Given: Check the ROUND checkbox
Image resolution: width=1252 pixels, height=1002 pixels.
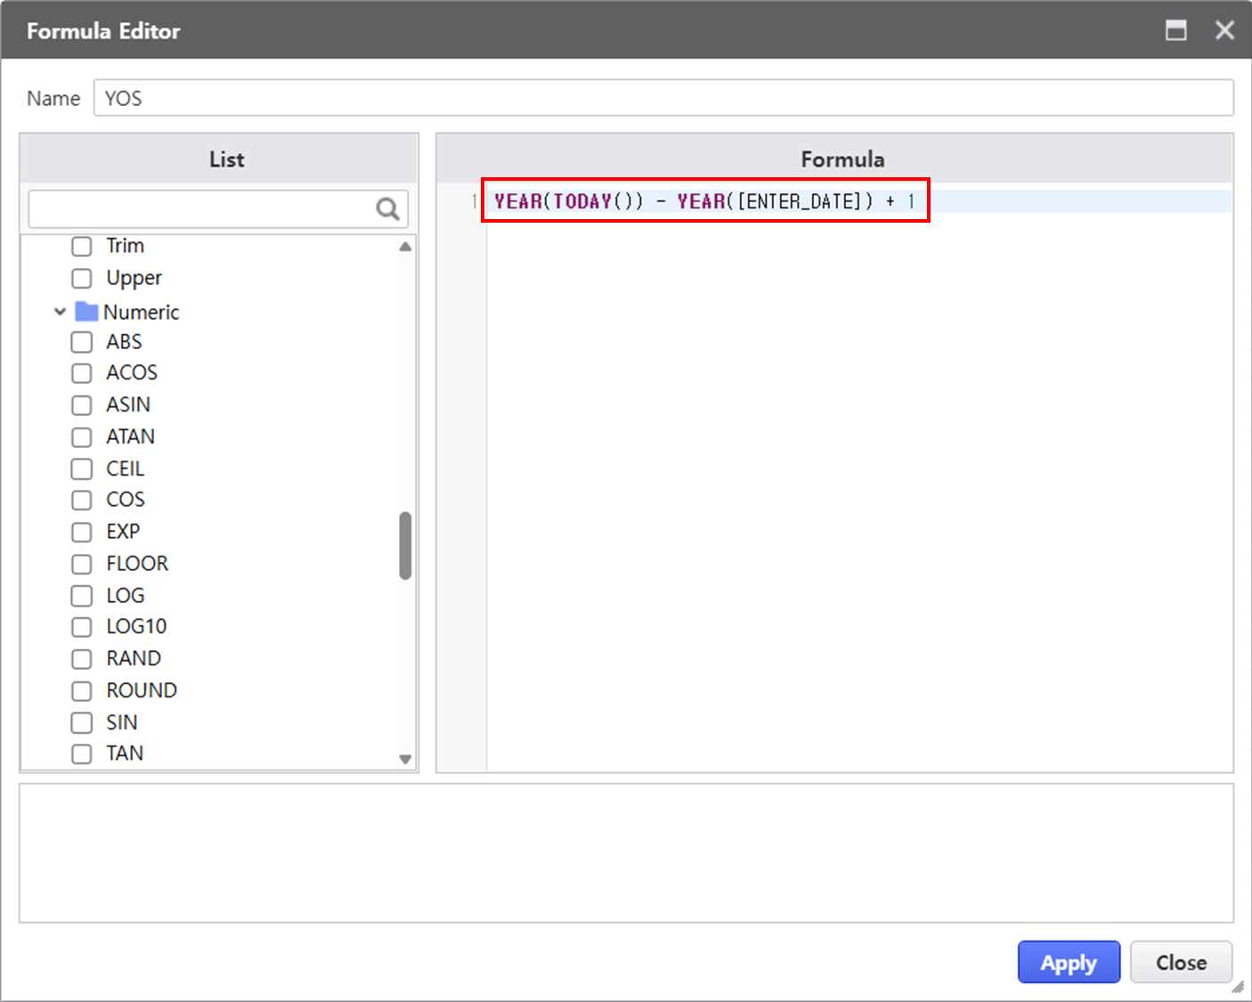Looking at the screenshot, I should 81,691.
